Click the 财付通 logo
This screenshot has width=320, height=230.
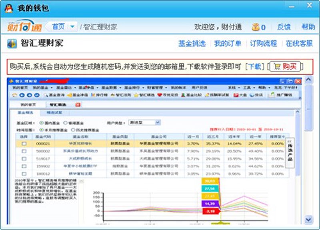[x=24, y=26]
